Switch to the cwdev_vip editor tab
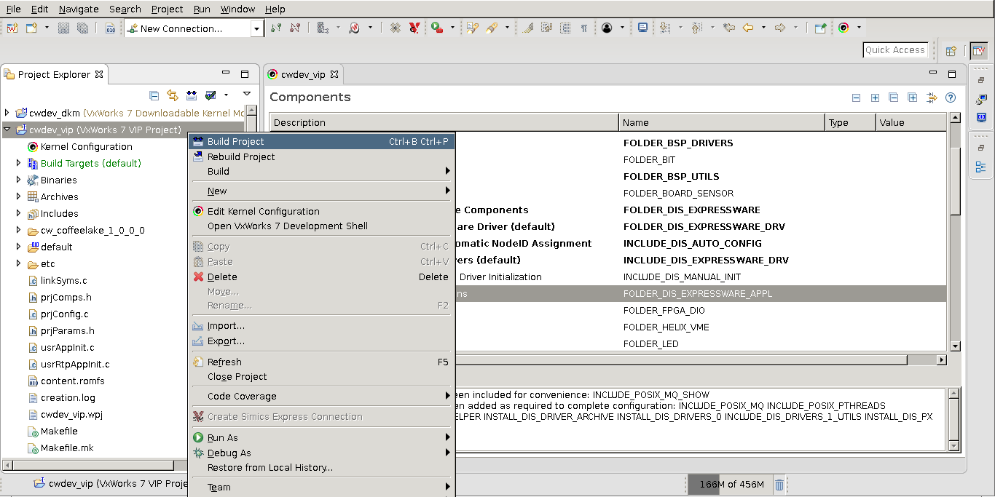Image resolution: width=995 pixels, height=497 pixels. tap(303, 74)
